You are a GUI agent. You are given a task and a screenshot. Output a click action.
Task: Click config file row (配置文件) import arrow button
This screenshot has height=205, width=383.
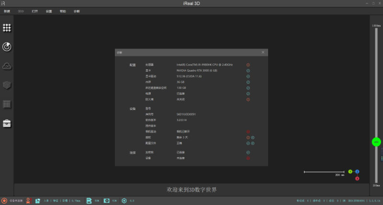click(253, 143)
